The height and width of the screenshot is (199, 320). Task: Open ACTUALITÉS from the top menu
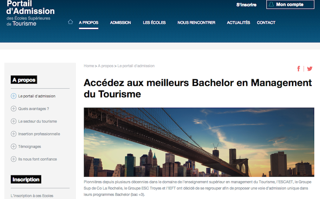click(x=238, y=23)
